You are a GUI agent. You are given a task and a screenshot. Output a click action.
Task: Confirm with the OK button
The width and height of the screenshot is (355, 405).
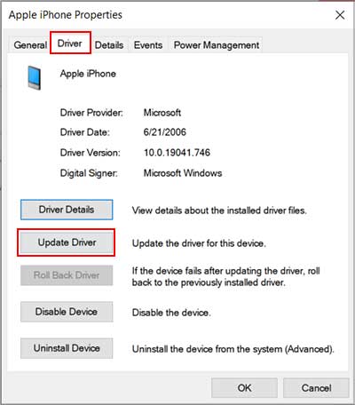coord(244,388)
